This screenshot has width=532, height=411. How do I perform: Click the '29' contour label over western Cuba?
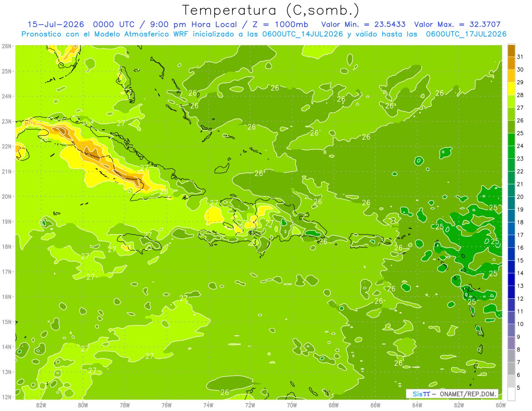click(x=30, y=124)
